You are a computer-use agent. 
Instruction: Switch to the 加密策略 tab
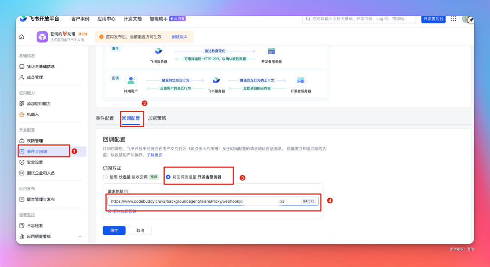click(x=158, y=117)
